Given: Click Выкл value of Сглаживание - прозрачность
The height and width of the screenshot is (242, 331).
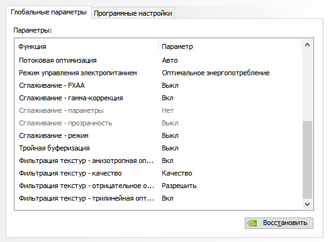Looking at the screenshot, I should [x=170, y=123].
